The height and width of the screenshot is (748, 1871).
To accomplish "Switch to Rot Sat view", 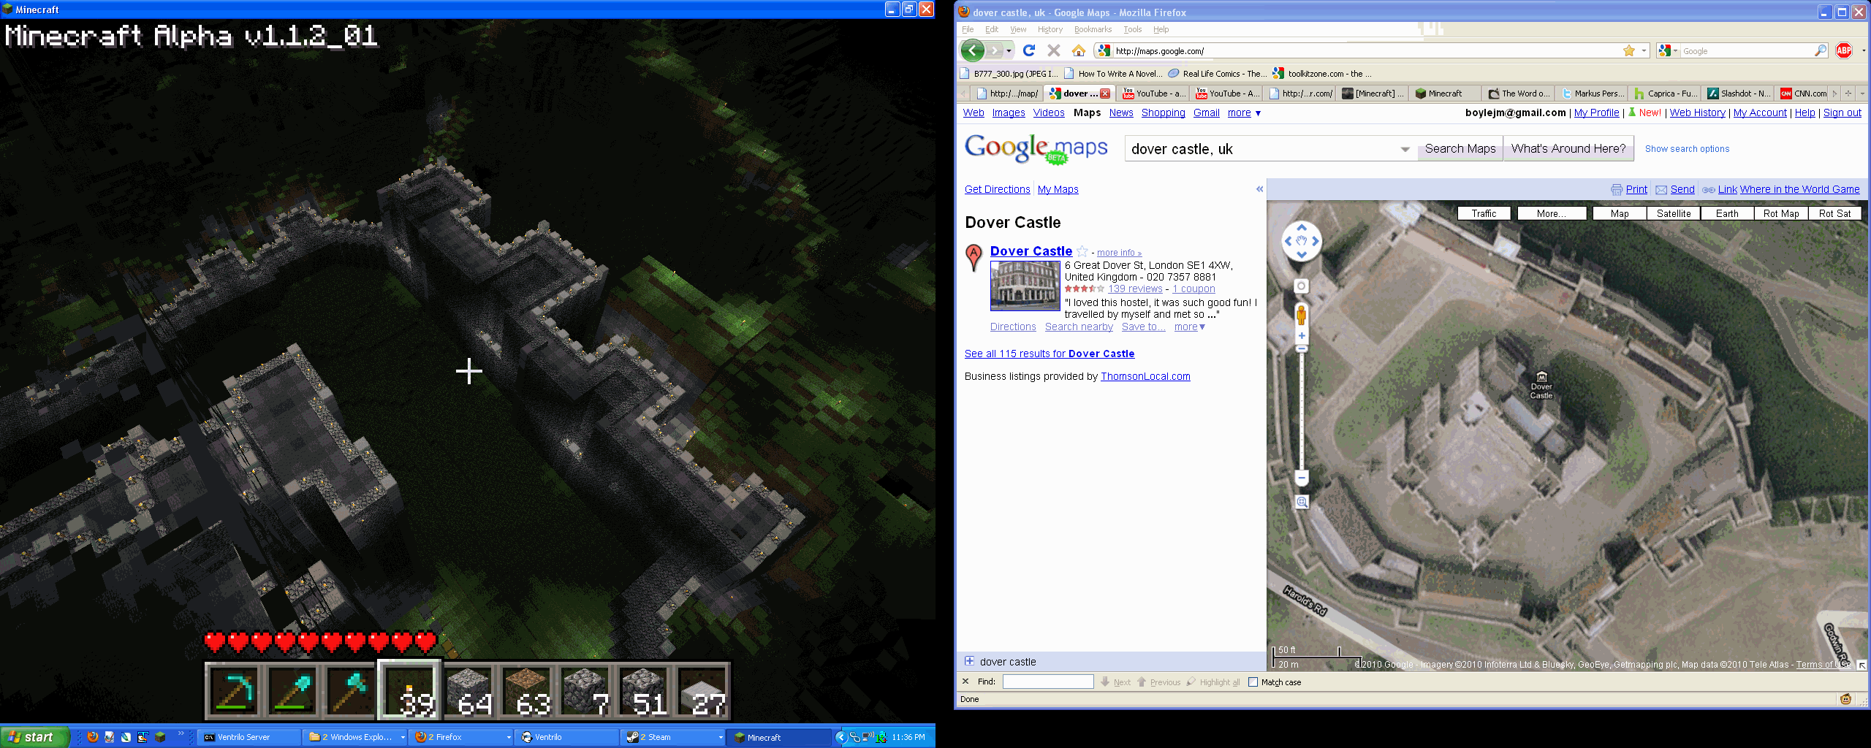I will (x=1834, y=213).
